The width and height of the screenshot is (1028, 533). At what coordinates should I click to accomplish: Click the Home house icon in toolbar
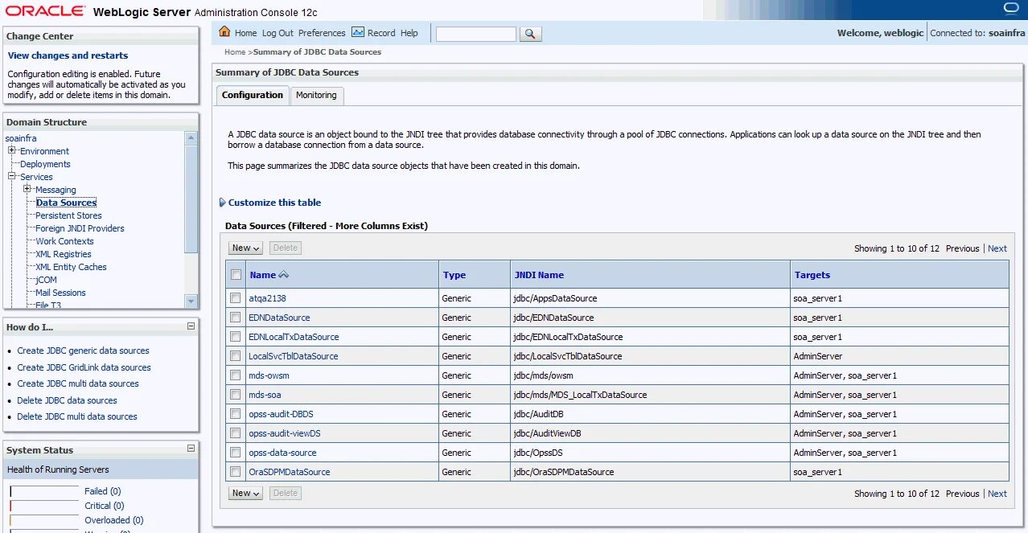click(225, 33)
